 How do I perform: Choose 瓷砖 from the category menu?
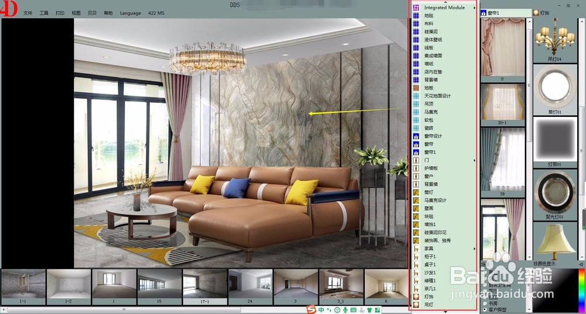[x=429, y=128]
